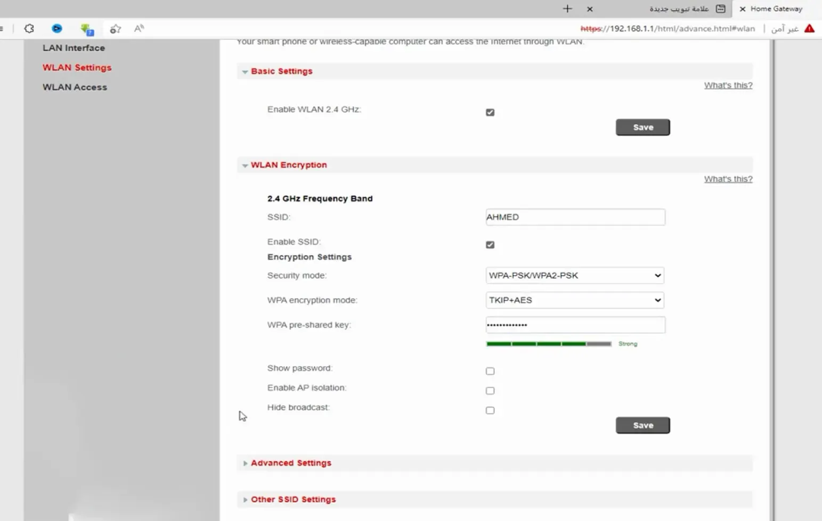Open LAN Interface in sidebar
This screenshot has height=521, width=822.
tap(74, 48)
